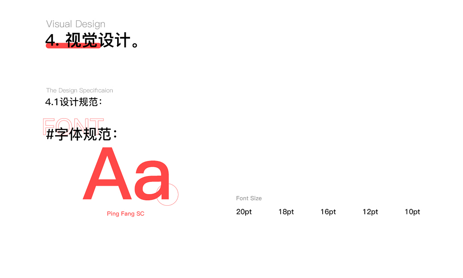This screenshot has height=278, width=463.
Task: Select the '12pt' font size
Action: tap(370, 212)
